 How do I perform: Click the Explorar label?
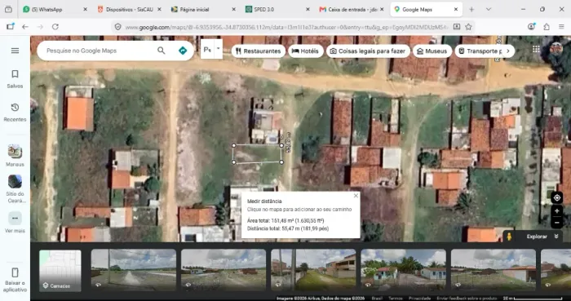coord(537,237)
